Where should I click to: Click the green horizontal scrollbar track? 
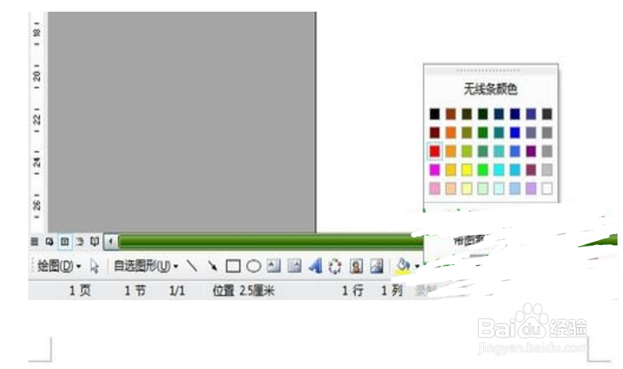tap(270, 241)
